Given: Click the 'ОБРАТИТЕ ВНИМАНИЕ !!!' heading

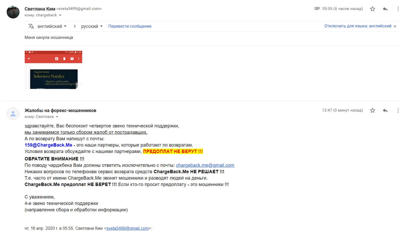Looking at the screenshot, I should tap(54, 159).
